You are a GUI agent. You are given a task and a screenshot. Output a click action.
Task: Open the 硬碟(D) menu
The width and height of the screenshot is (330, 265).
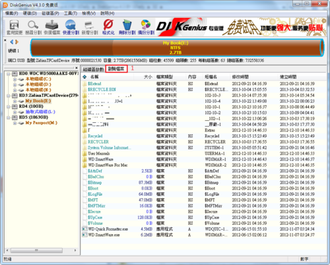30,13
